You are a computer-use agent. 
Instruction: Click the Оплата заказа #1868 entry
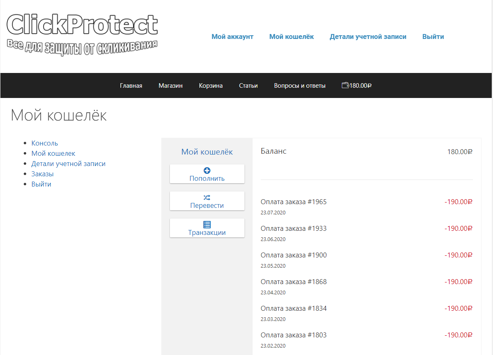point(294,282)
